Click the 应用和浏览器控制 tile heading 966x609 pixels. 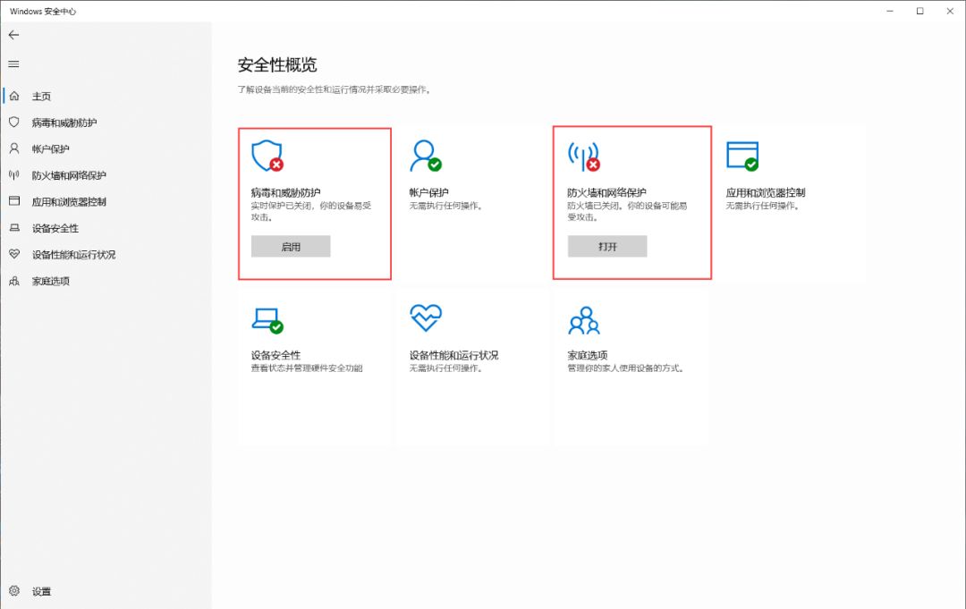765,192
